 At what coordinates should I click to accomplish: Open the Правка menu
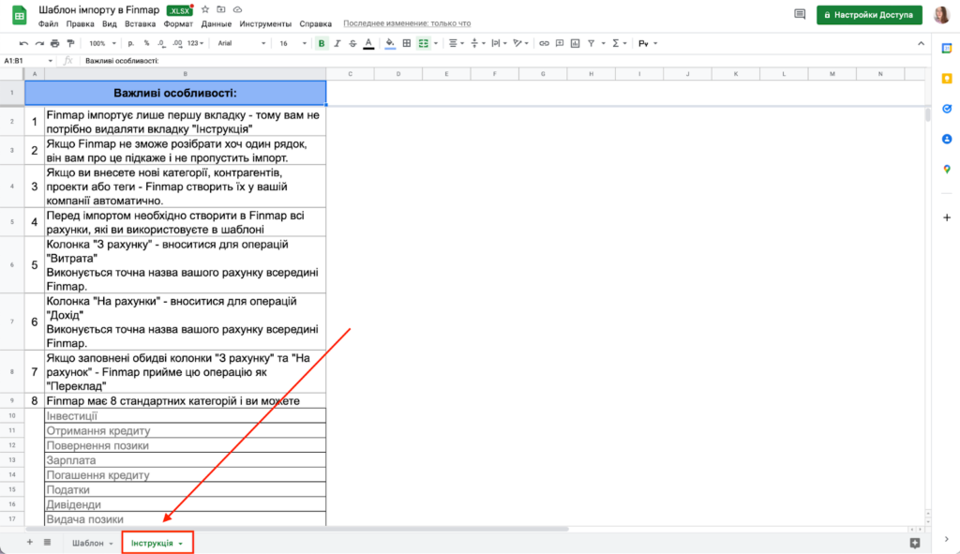click(81, 23)
